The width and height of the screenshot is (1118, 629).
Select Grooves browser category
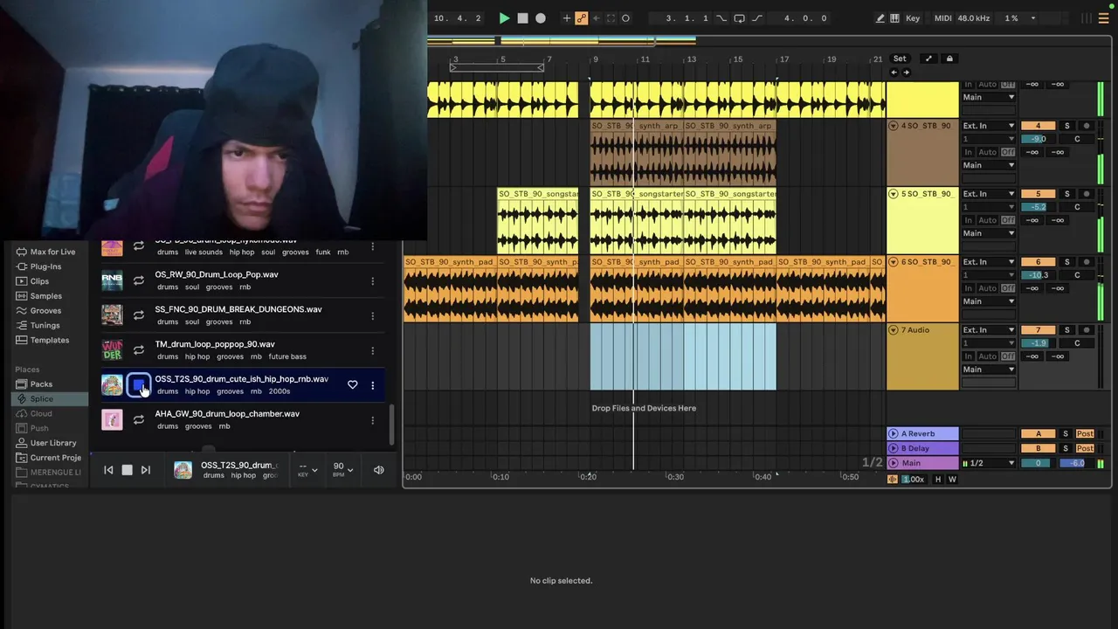pos(45,310)
